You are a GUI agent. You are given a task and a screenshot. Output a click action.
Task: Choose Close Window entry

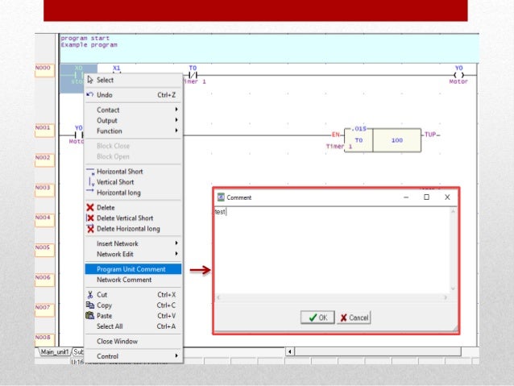pyautogui.click(x=133, y=342)
